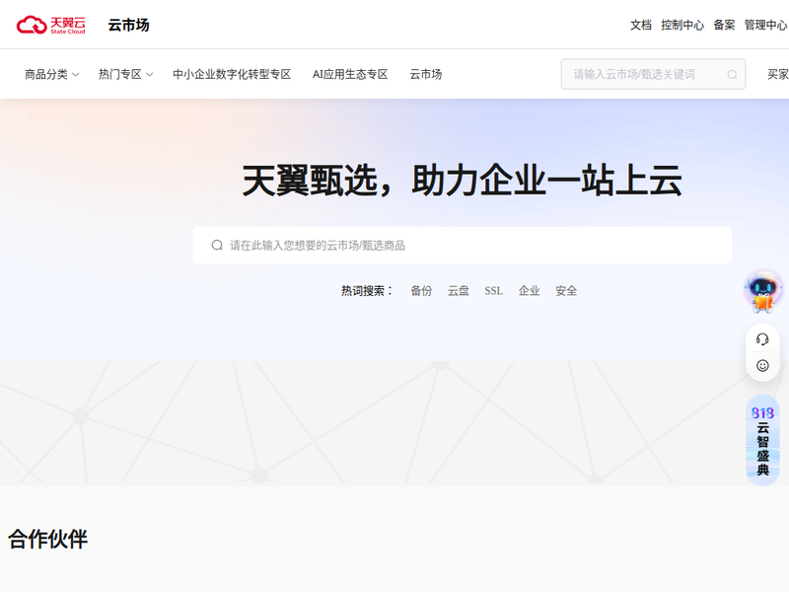Go to 控制中心
The image size is (789, 592).
coord(682,25)
